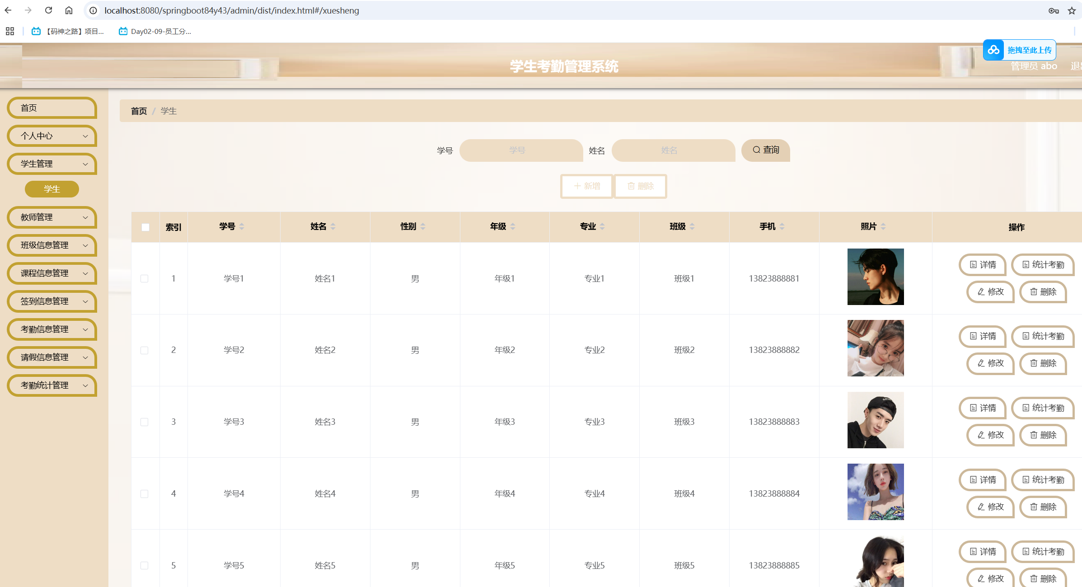
Task: Click the cloud upload widget icon
Action: [993, 50]
